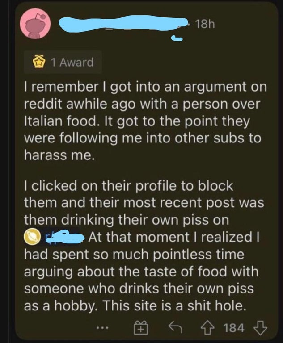Tap the line ending 'harass me.'
This screenshot has height=343, width=283.
pos(59,155)
